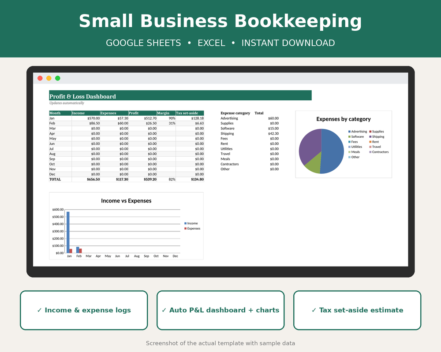The image size is (441, 352).
Task: Click the 'Expense category' header
Action: pyautogui.click(x=235, y=113)
